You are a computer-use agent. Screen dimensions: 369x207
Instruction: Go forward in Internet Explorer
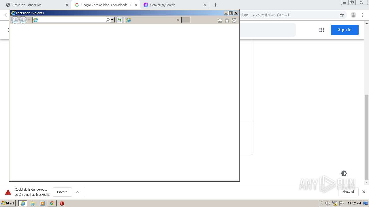click(23, 20)
